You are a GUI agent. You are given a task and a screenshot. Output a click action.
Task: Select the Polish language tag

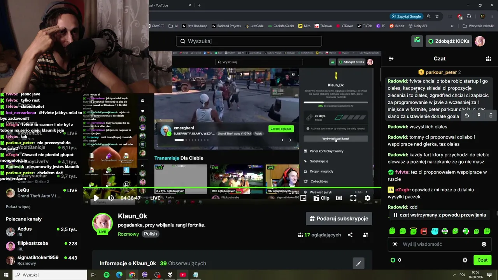pyautogui.click(x=151, y=234)
